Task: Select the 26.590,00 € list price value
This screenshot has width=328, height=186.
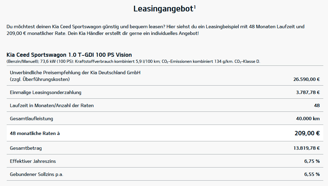Action: [306, 79]
